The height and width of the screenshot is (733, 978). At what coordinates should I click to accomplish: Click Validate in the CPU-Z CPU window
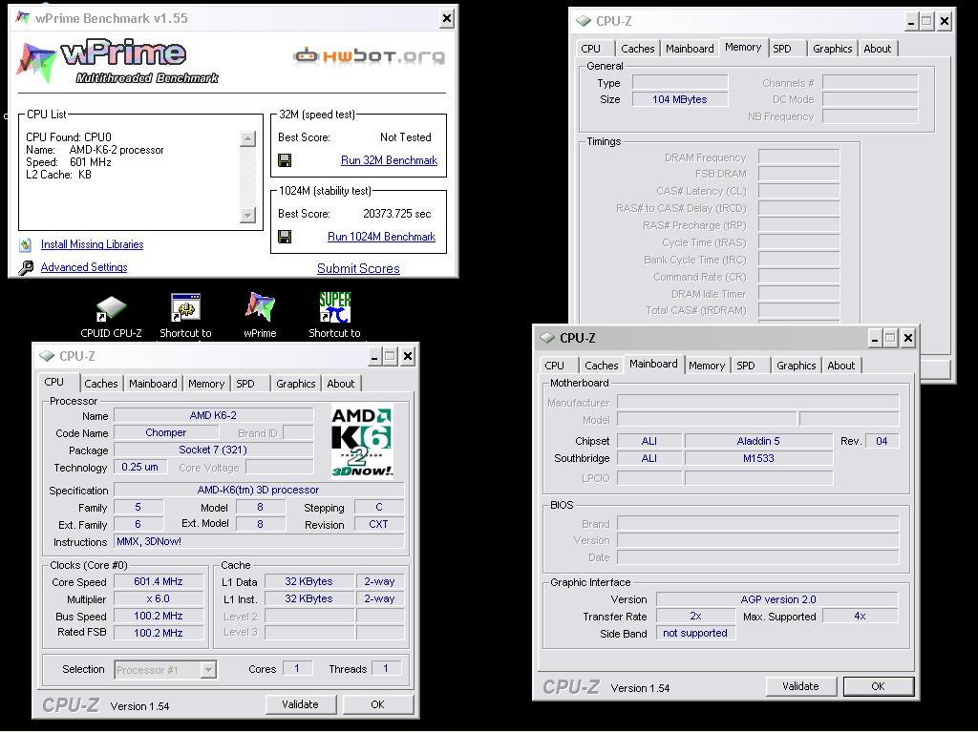[301, 704]
